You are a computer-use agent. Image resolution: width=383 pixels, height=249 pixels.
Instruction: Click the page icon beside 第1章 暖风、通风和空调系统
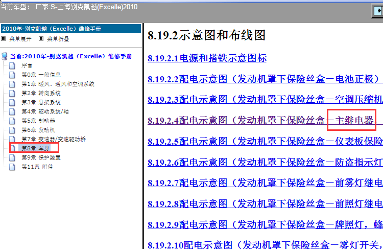(x=12, y=84)
